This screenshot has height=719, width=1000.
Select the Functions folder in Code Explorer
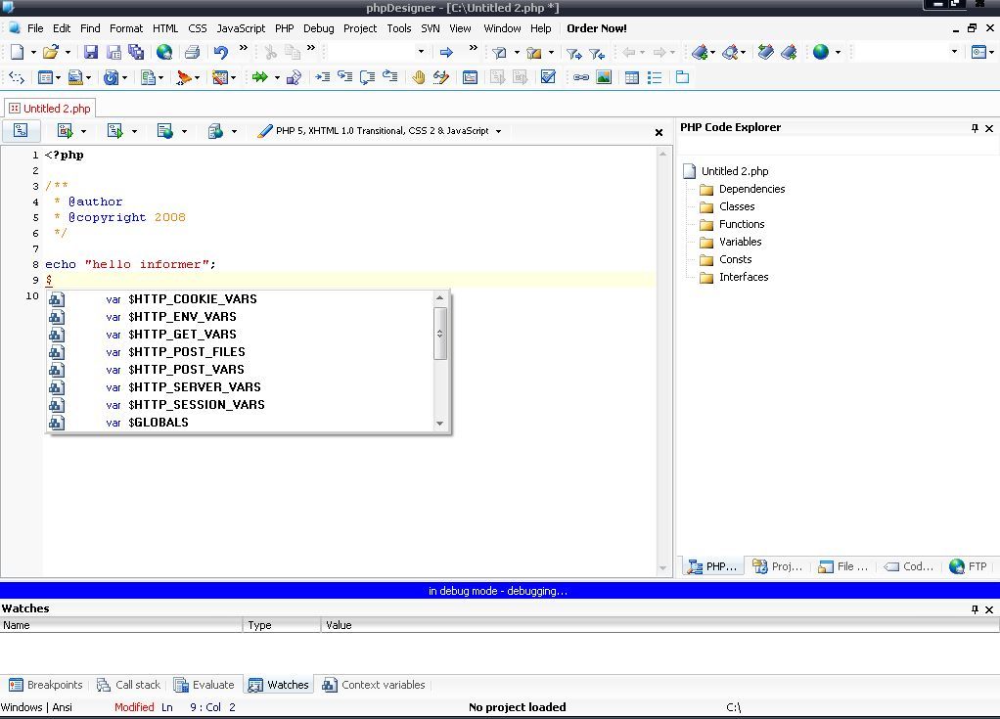click(732, 224)
